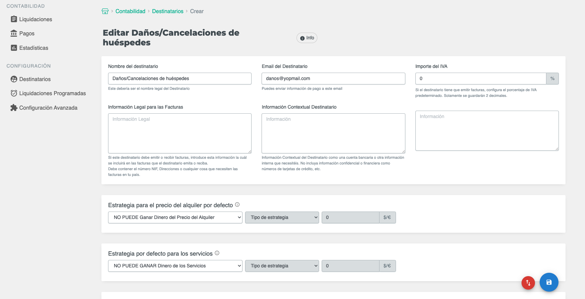The width and height of the screenshot is (585, 299).
Task: Expand services earning dropdown
Action: point(175,266)
